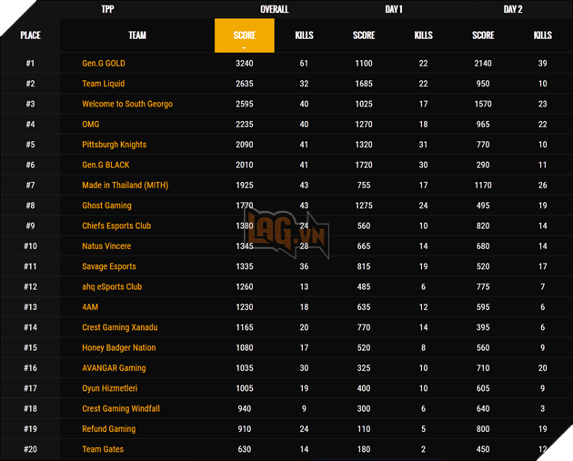Click overall score 2635 for Team Liquid
The height and width of the screenshot is (461, 573).
tap(244, 84)
